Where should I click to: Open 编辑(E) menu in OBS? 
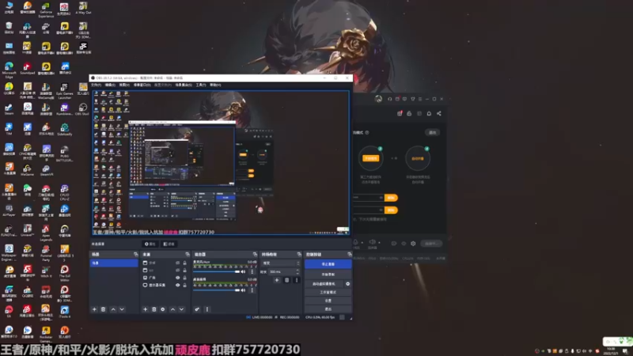pyautogui.click(x=110, y=85)
